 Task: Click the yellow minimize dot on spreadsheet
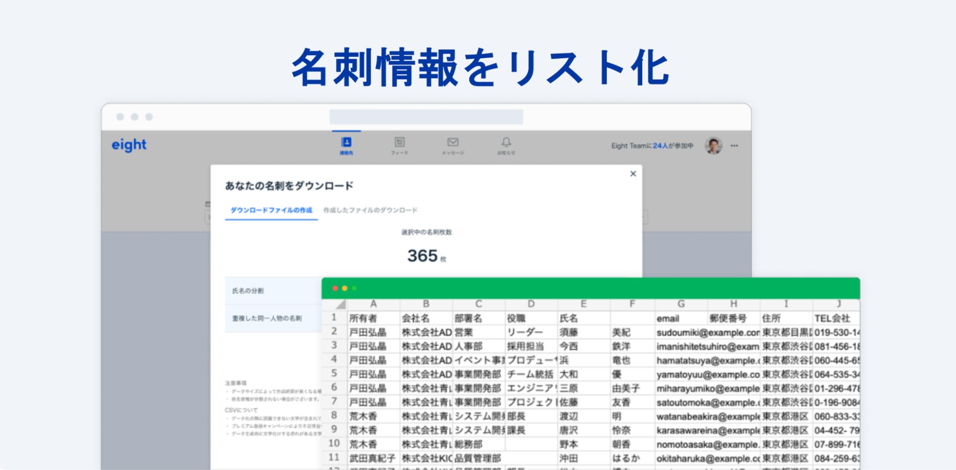[x=344, y=288]
